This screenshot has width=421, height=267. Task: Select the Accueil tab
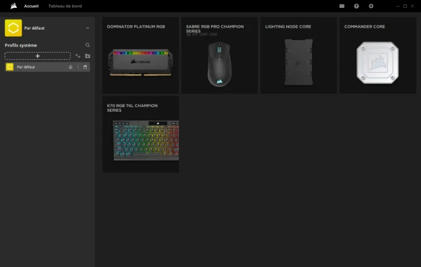pos(31,6)
